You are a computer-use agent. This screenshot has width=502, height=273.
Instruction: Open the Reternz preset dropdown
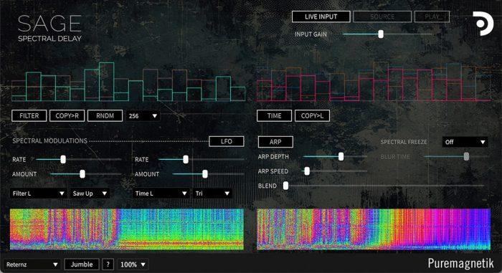click(x=32, y=264)
